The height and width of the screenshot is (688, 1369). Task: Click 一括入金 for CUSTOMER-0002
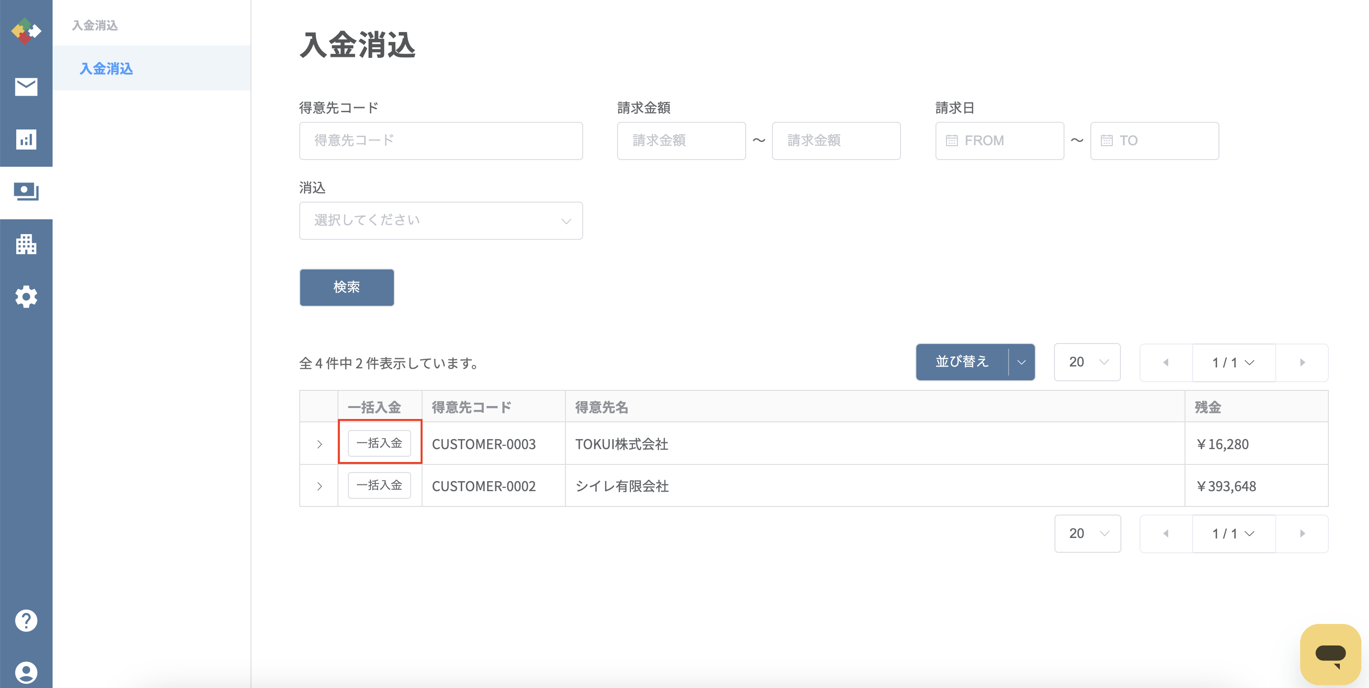pyautogui.click(x=379, y=485)
